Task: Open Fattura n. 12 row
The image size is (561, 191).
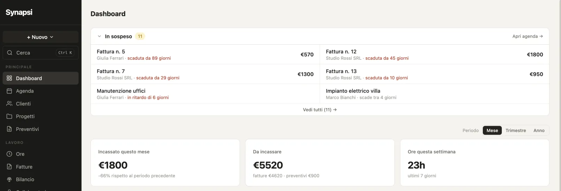Action: [434, 54]
